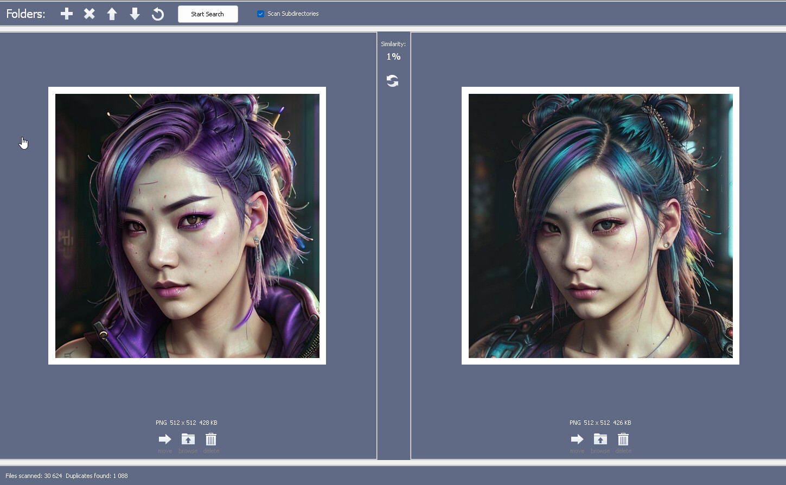Click the left image's PNG size label
786x485 pixels.
tap(186, 422)
